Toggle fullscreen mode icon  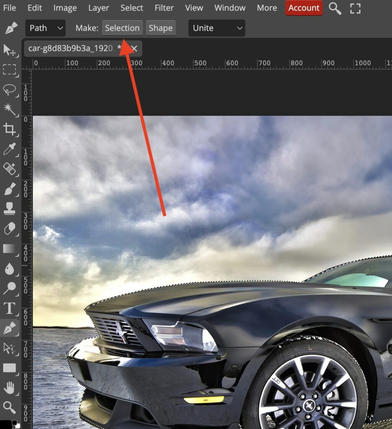pos(356,8)
